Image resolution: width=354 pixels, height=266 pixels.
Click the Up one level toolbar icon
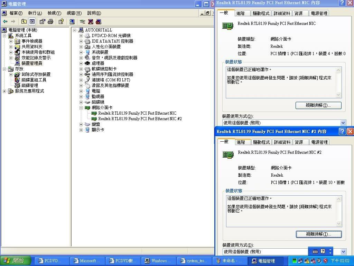24,21
